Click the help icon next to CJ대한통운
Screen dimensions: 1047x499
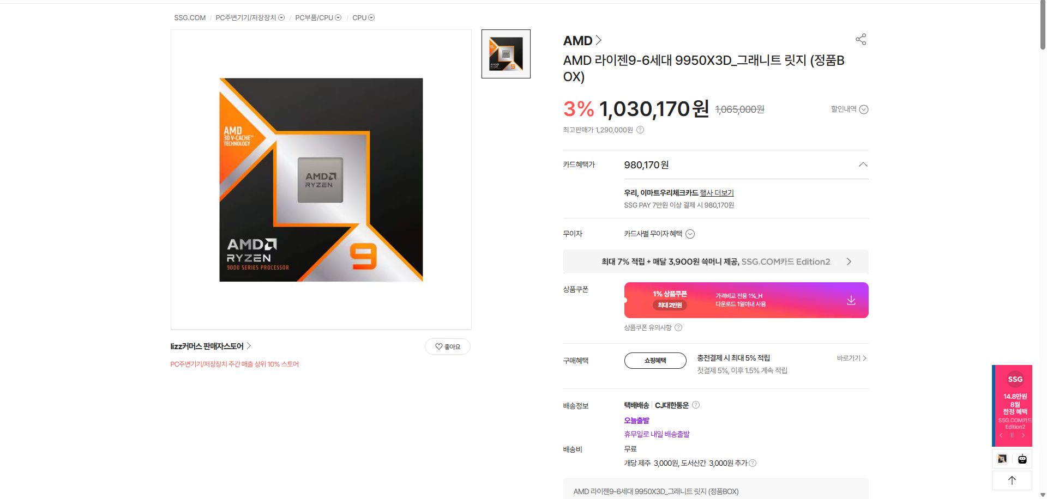pos(696,405)
